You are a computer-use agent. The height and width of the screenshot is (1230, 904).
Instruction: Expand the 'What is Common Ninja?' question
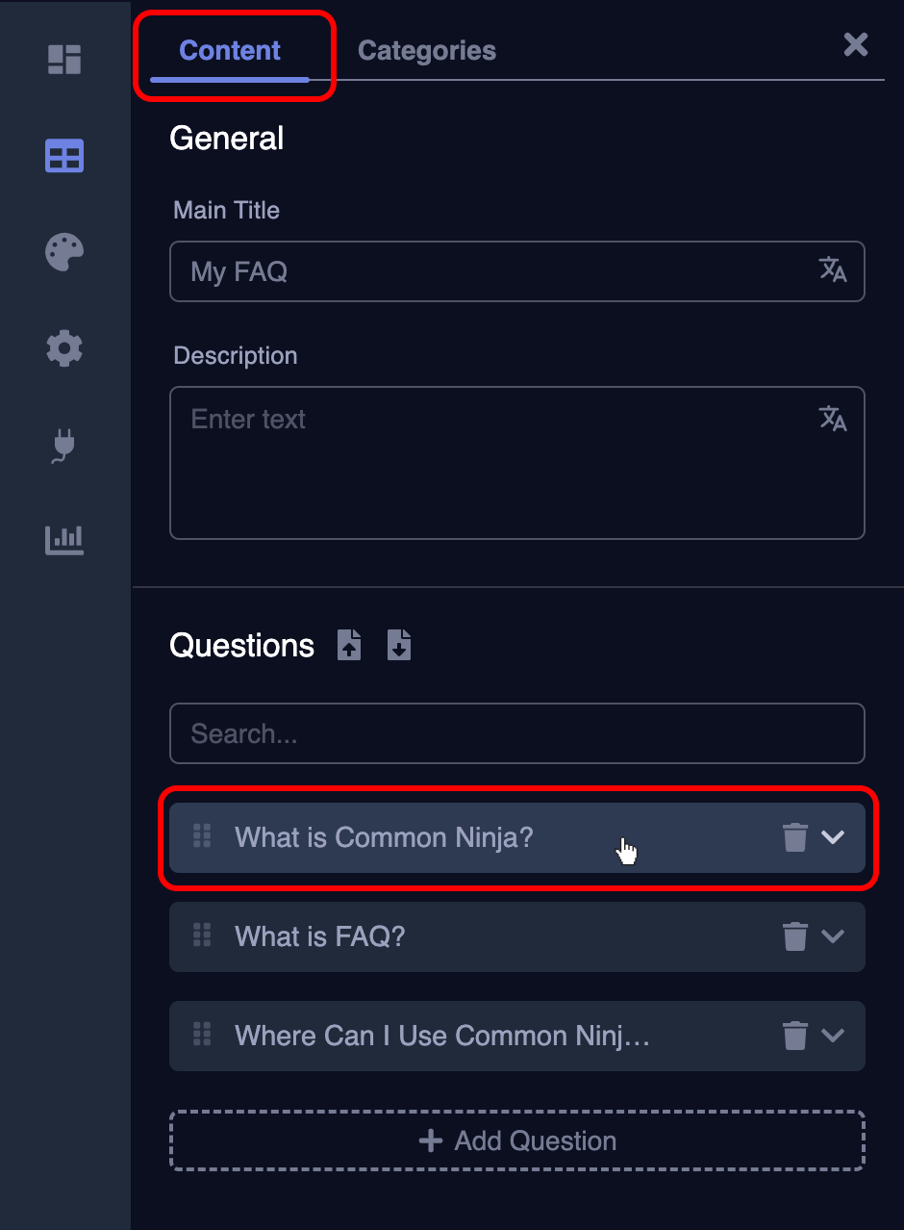pyautogui.click(x=833, y=837)
